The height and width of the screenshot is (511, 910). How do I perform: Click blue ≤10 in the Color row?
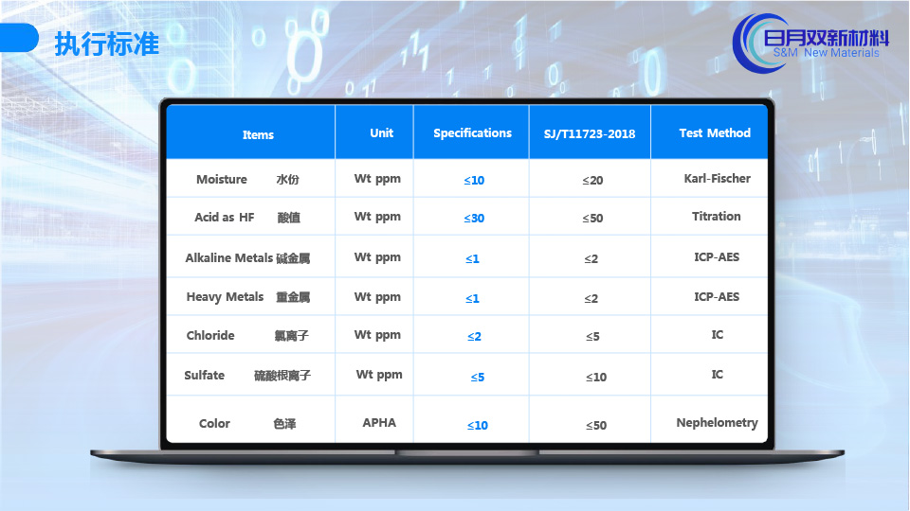(x=477, y=426)
